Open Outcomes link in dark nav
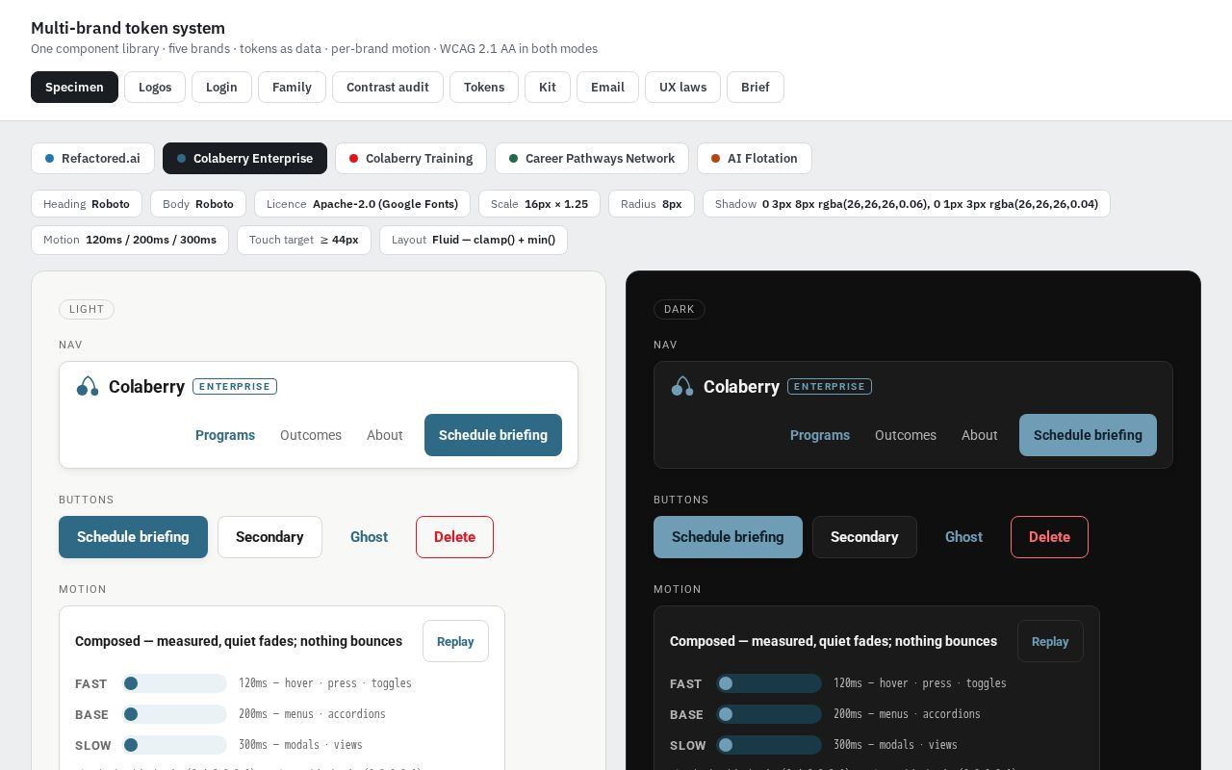This screenshot has height=770, width=1232. coord(906,435)
